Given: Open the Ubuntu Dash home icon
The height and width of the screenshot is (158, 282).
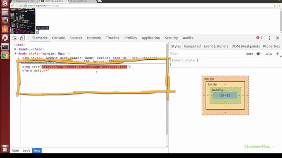Looking at the screenshot, I should [5, 4].
